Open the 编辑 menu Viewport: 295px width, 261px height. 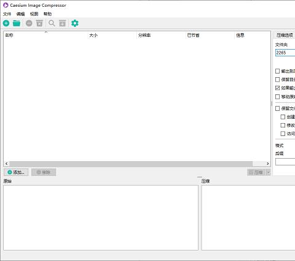point(20,14)
